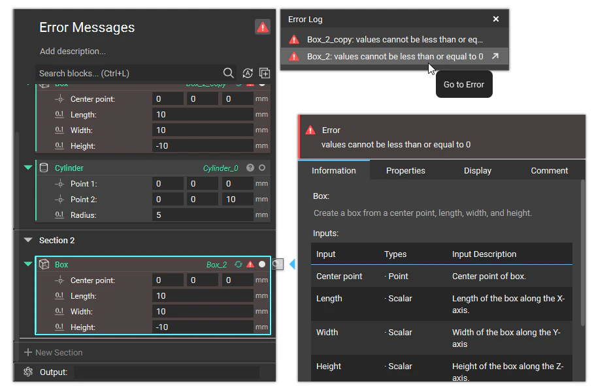594x390 pixels.
Task: Click the point icon beside Cylinder Point 2
Action: coord(59,199)
